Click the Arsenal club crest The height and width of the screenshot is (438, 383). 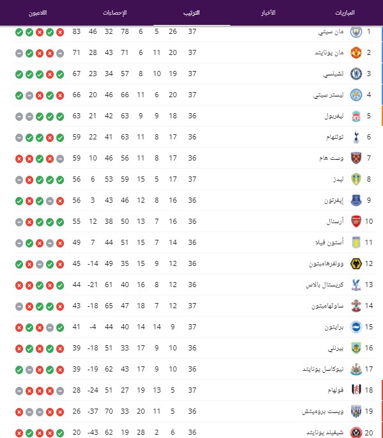(356, 221)
